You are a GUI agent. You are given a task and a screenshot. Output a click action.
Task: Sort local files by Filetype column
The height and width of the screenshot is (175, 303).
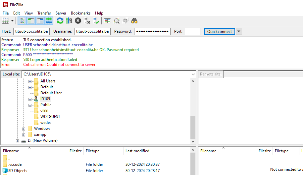click(x=104, y=151)
